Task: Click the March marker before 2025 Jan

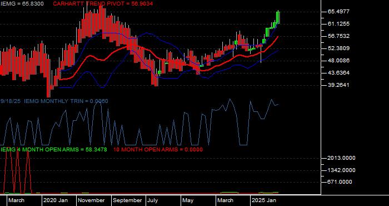Action: click(225, 200)
